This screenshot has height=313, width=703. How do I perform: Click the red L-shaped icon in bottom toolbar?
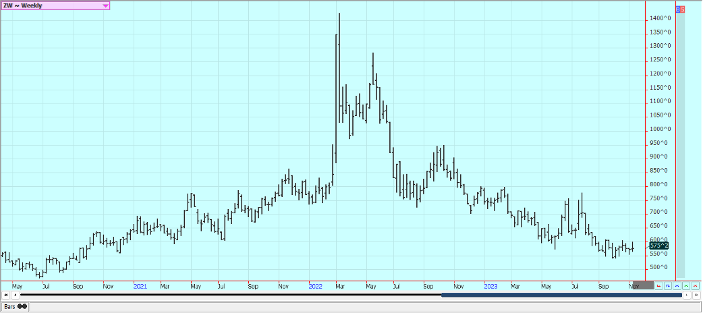658,285
